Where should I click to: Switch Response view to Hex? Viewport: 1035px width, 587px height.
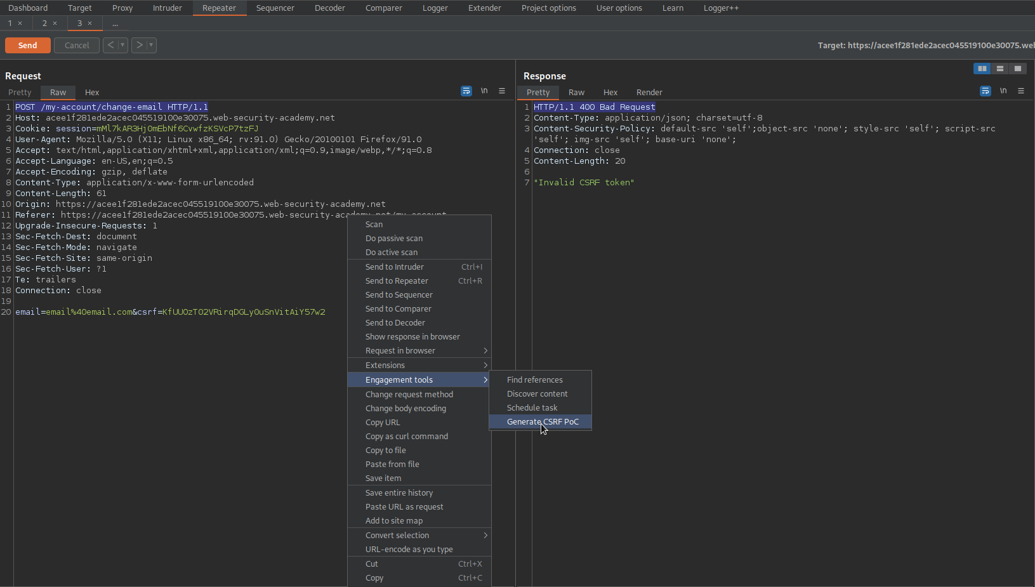(x=610, y=93)
